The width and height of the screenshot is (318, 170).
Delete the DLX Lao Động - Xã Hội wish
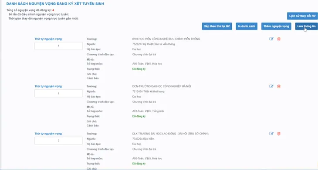coord(279,134)
